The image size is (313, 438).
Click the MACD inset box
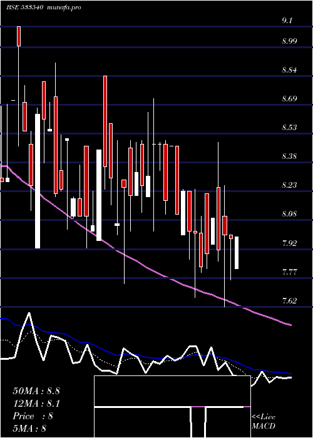pyautogui.click(x=172, y=407)
